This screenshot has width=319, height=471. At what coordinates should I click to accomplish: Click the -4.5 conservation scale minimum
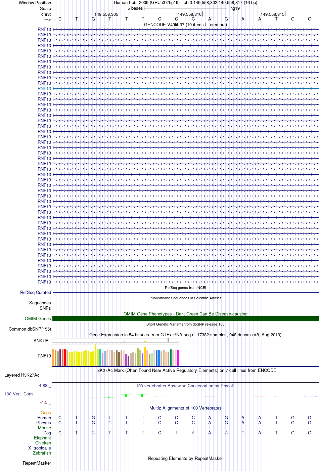tap(44, 402)
